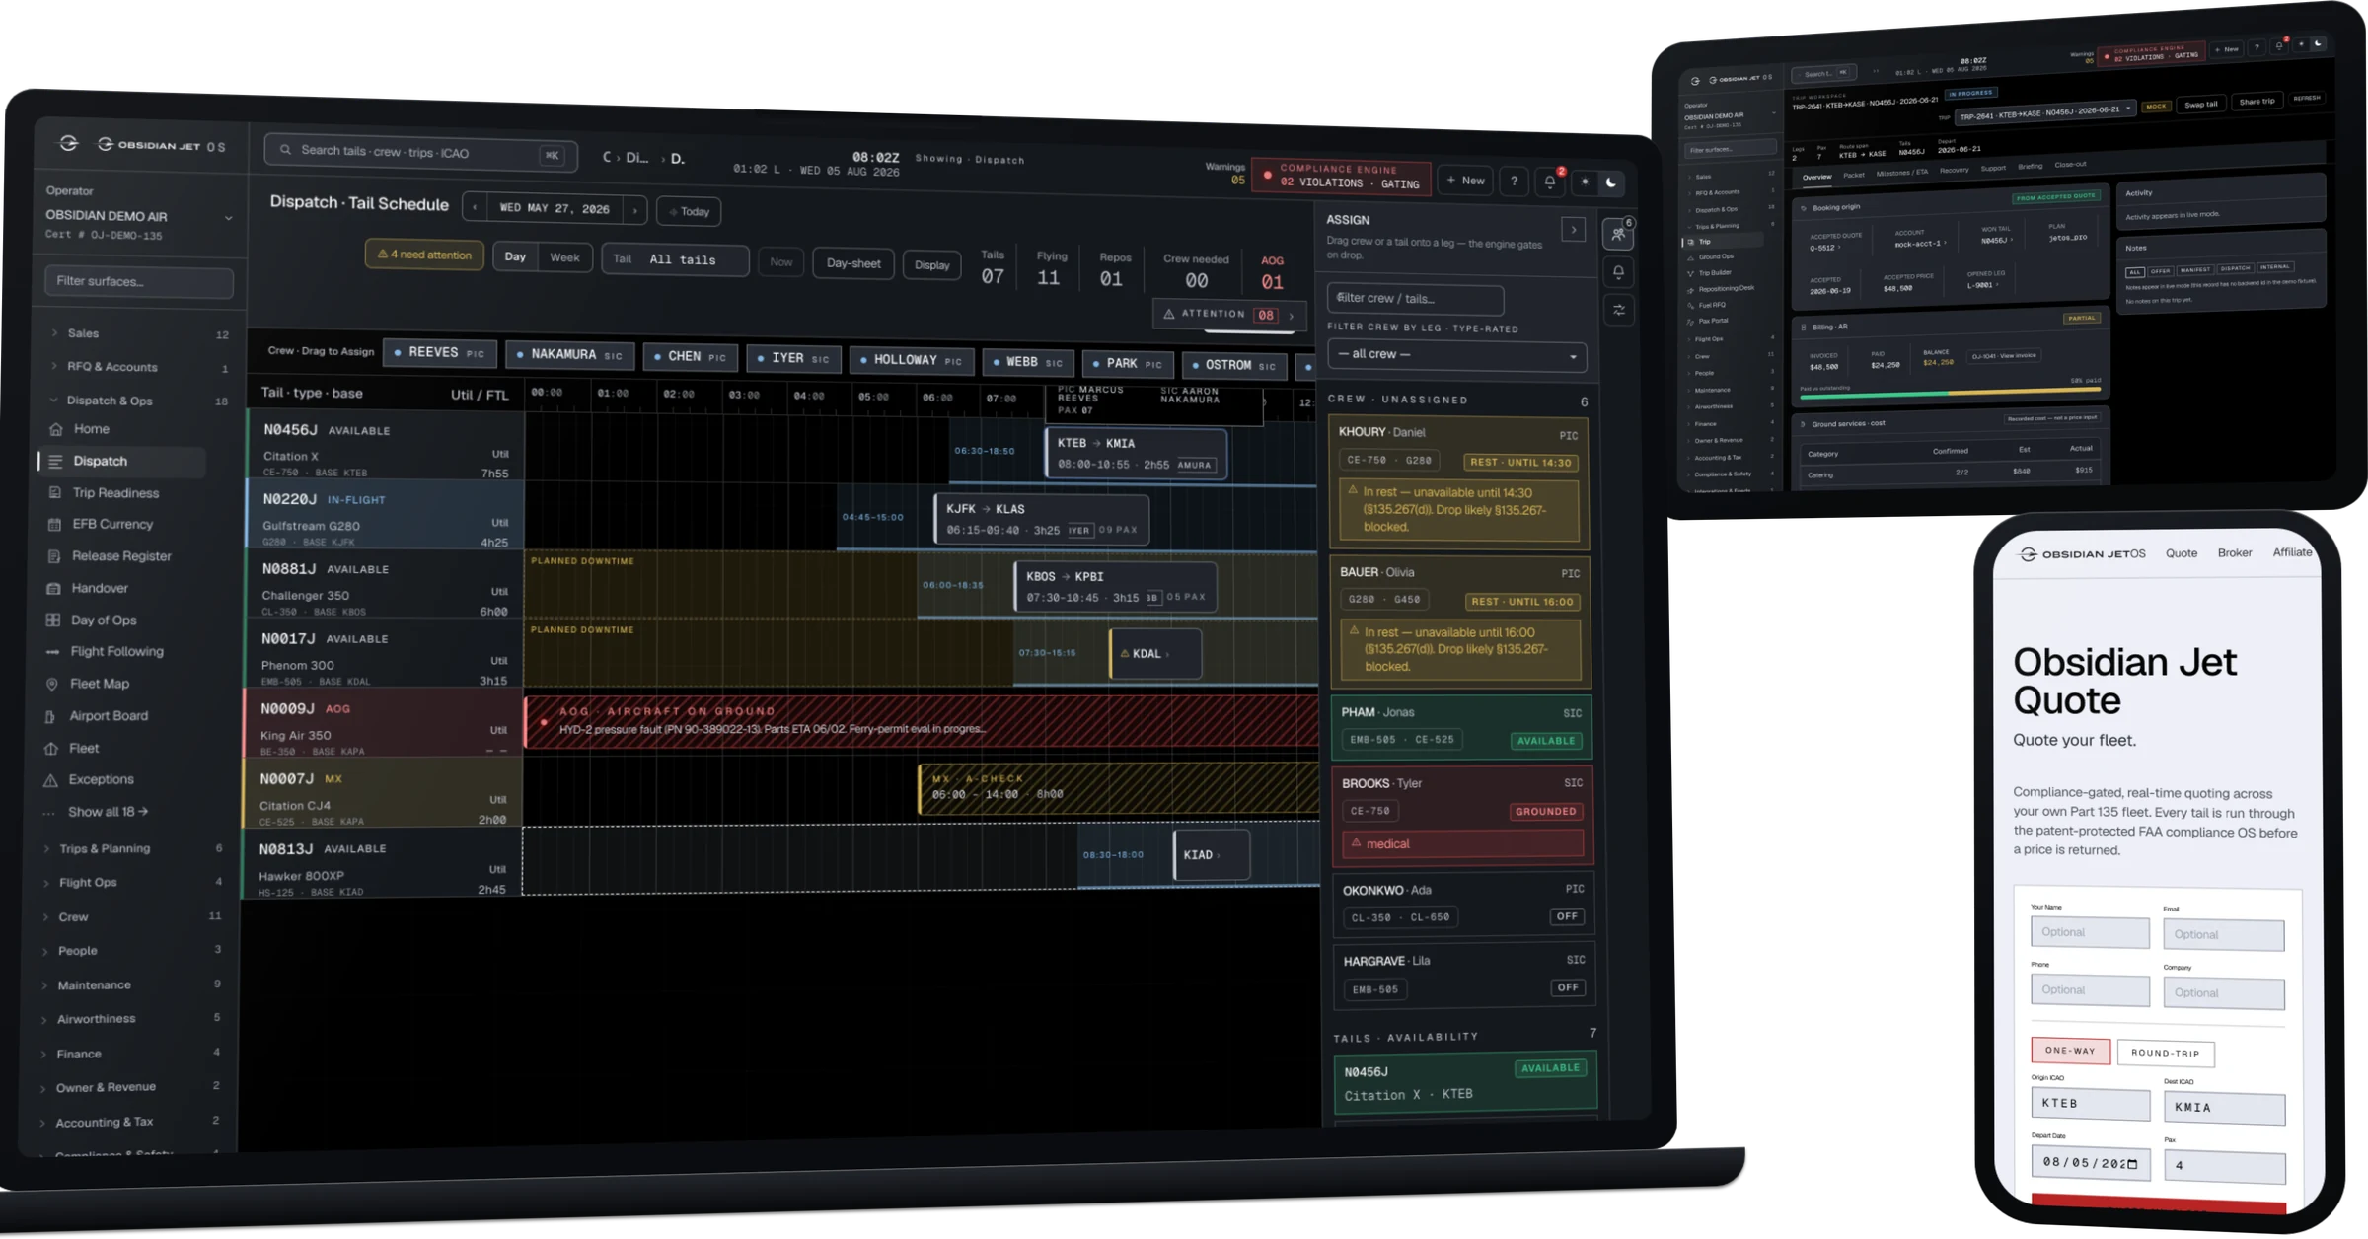Go to the next date arrow
The width and height of the screenshot is (2368, 1239).
coord(635,210)
